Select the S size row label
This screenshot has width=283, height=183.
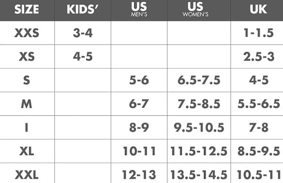click(x=26, y=80)
